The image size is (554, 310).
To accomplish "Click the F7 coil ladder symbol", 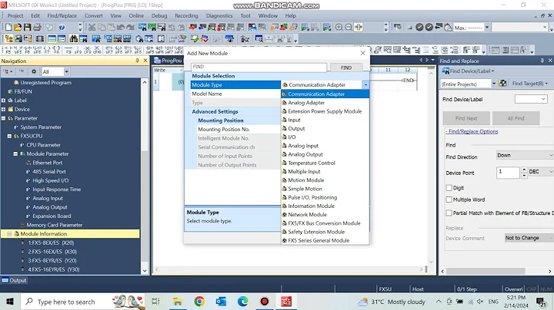I will tap(47, 50).
